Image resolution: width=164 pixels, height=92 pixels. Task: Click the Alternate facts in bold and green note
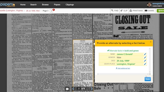click(x=123, y=51)
